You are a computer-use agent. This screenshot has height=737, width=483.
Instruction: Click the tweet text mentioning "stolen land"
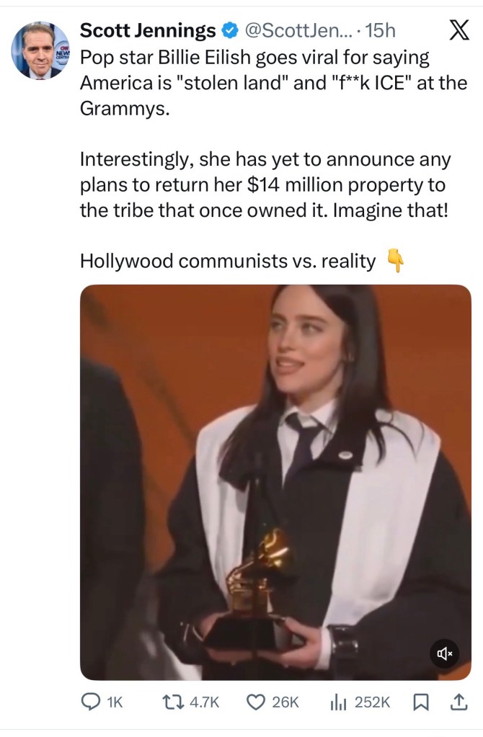[x=274, y=83]
